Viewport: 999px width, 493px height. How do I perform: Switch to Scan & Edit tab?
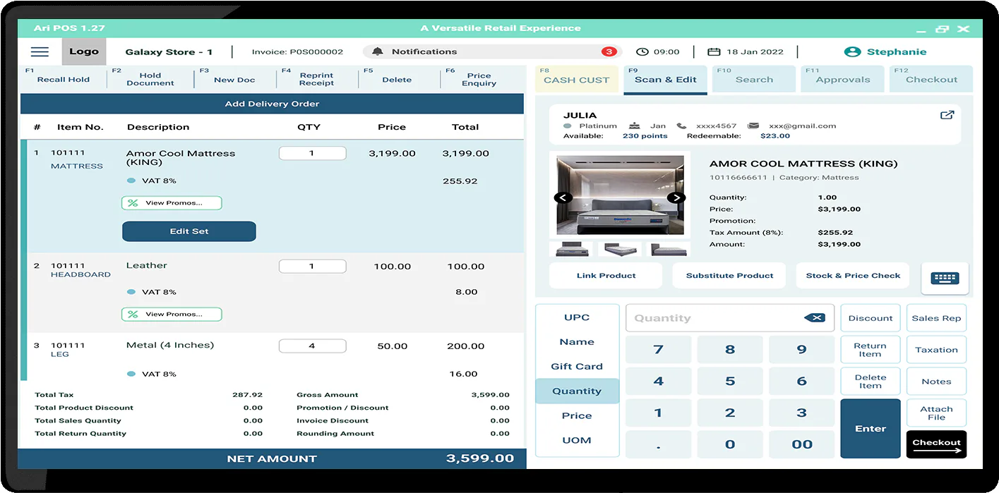pos(665,79)
